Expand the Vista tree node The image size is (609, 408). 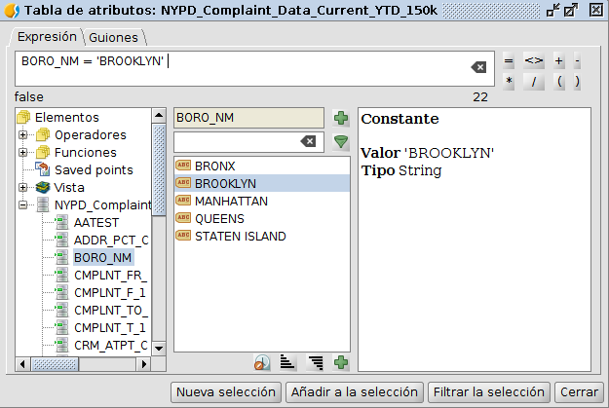[x=23, y=187]
